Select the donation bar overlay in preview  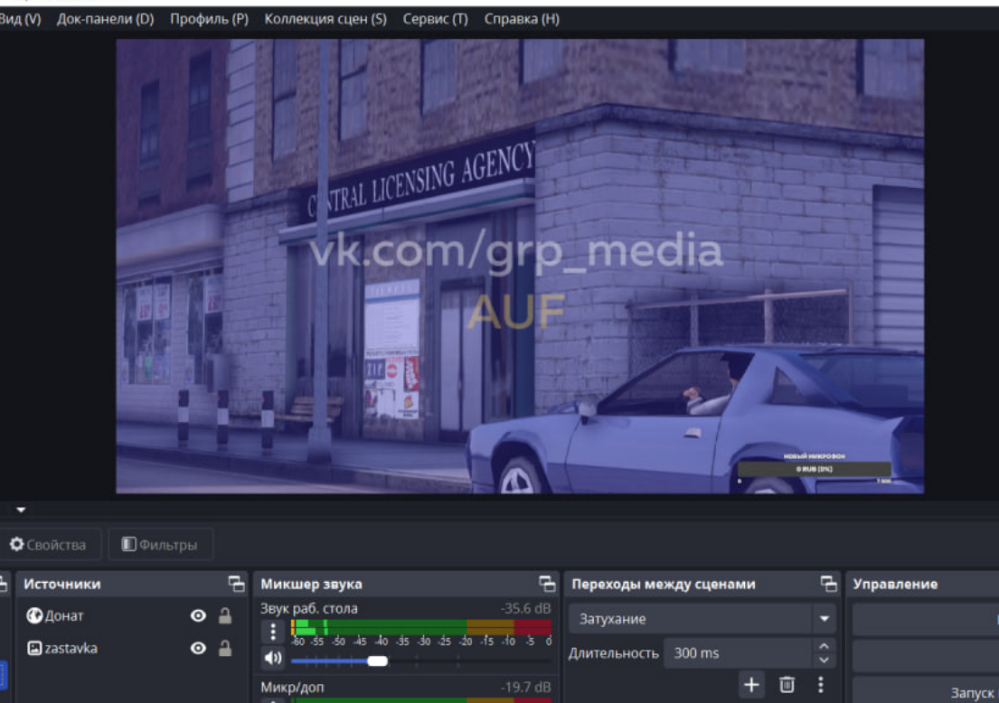[x=815, y=469]
